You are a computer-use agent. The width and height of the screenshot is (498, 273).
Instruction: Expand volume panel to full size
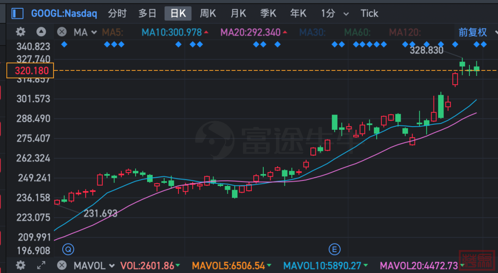pos(41,266)
